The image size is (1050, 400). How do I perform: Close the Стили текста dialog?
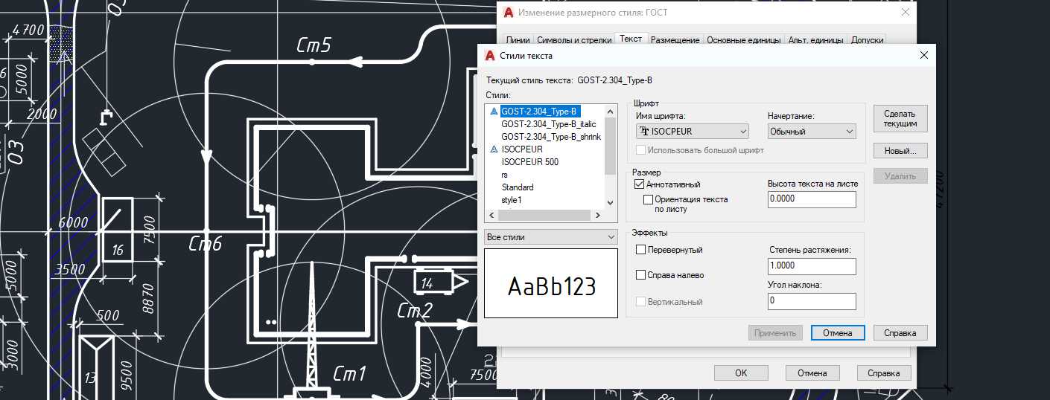tap(923, 56)
